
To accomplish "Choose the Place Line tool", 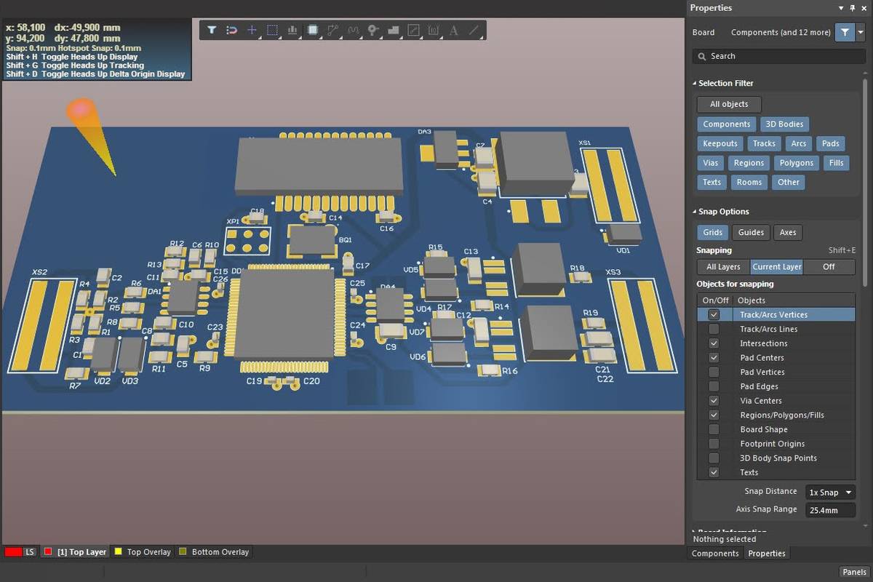I will coord(474,31).
